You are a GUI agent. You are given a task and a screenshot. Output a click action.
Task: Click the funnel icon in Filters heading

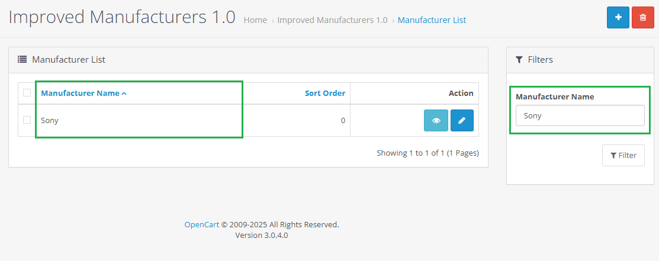pos(519,60)
